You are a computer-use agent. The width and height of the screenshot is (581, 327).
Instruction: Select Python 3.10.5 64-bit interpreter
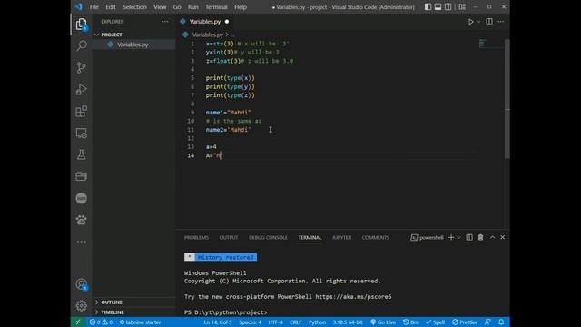tap(348, 322)
